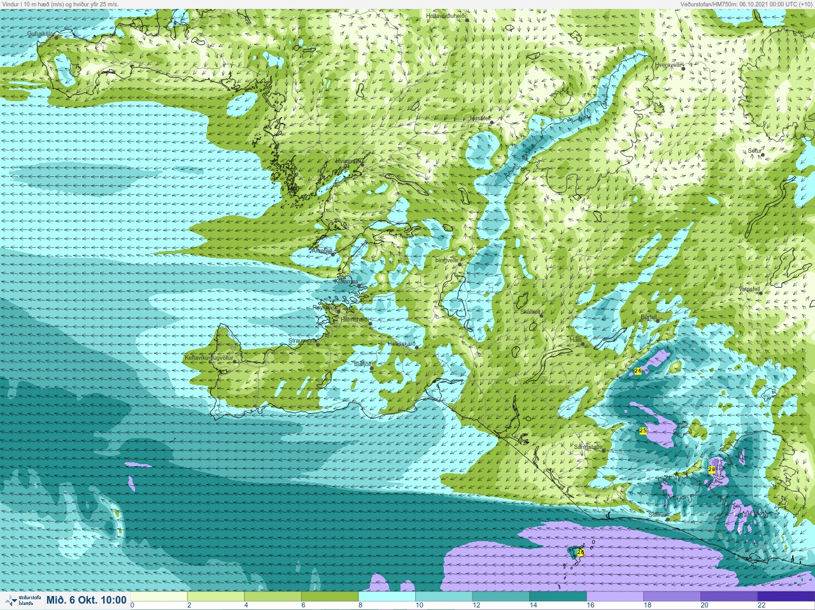815x610 pixels.
Task: Click the yellow 25 gust marker
Action: (x=643, y=431)
